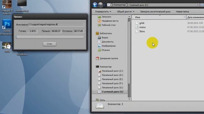The image size is (204, 114).
Task: Open Локальный диск (F:)
Action: point(112,84)
